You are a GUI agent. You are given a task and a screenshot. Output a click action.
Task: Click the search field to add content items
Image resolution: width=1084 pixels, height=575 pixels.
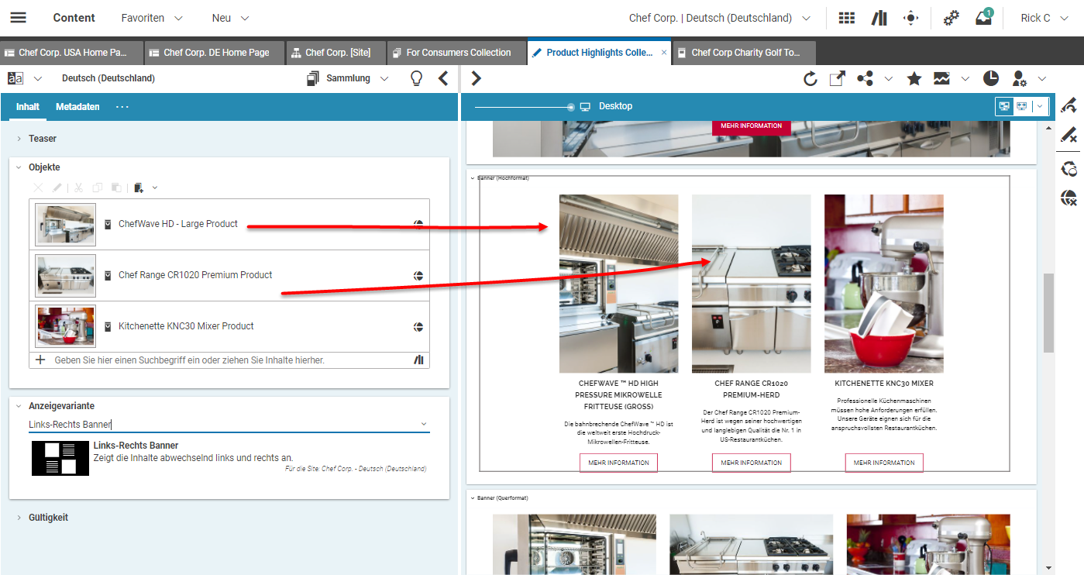[225, 360]
